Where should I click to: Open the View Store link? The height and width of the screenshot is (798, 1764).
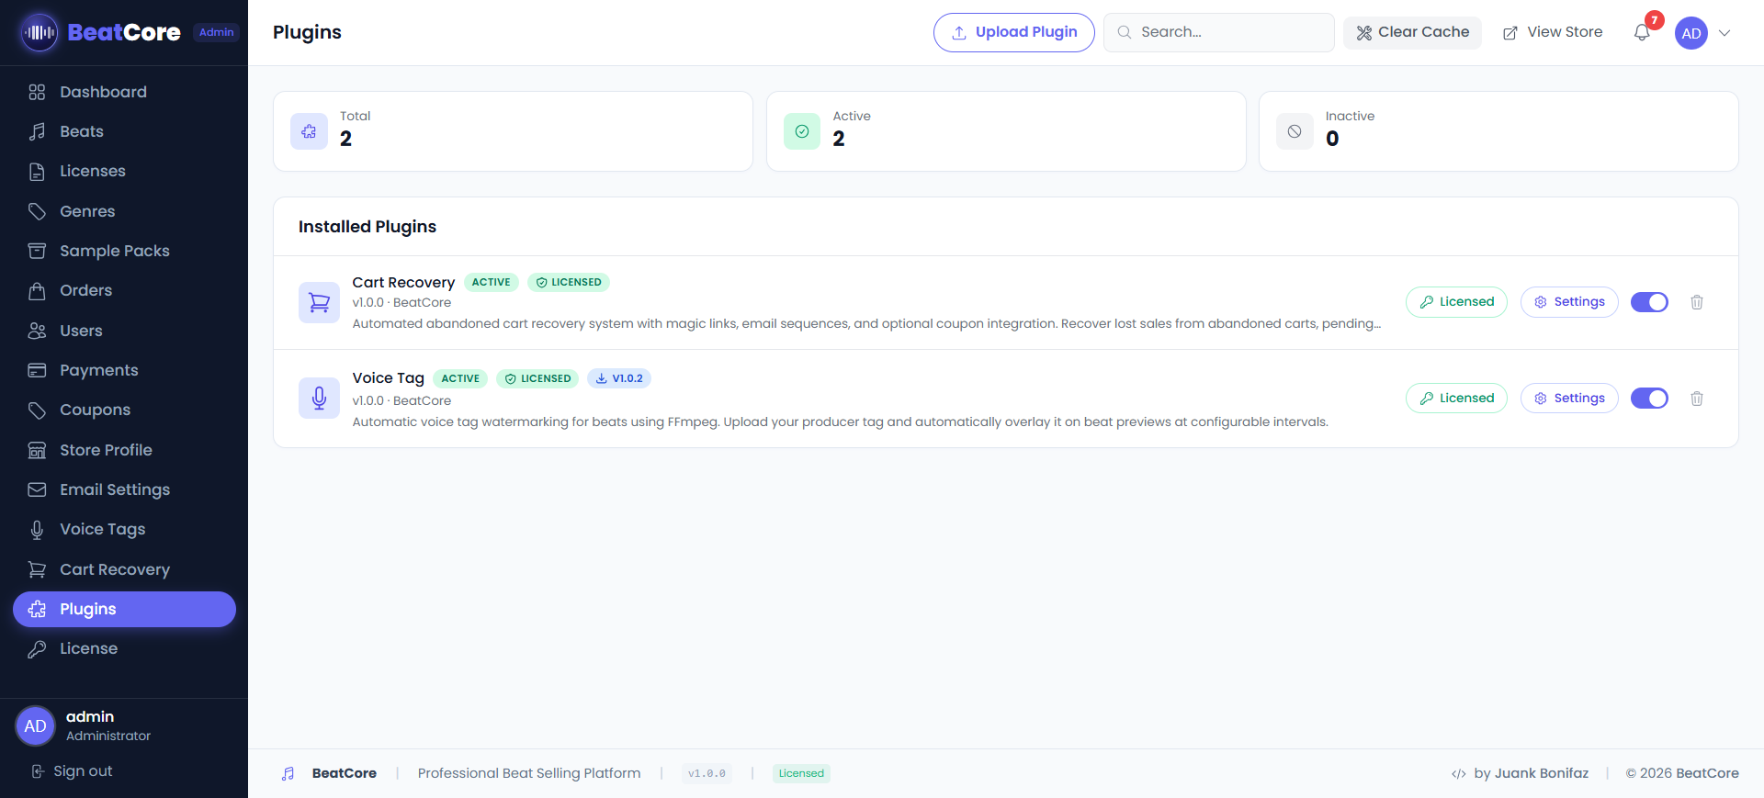pos(1553,32)
